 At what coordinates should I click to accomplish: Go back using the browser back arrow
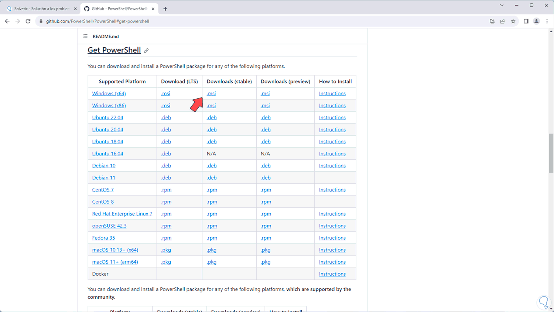[7, 21]
